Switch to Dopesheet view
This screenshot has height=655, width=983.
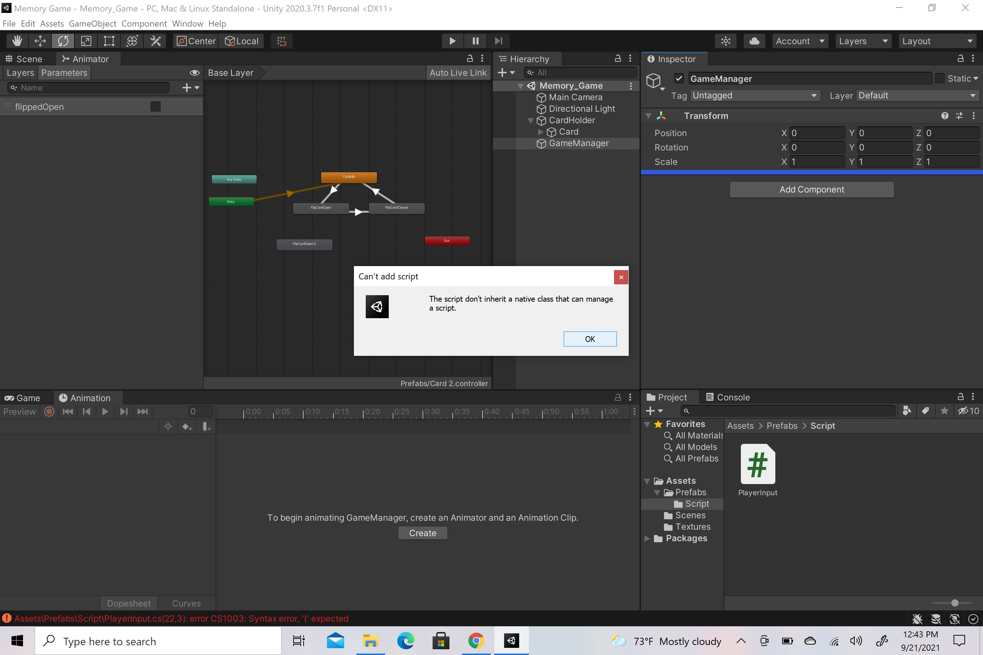coord(129,603)
